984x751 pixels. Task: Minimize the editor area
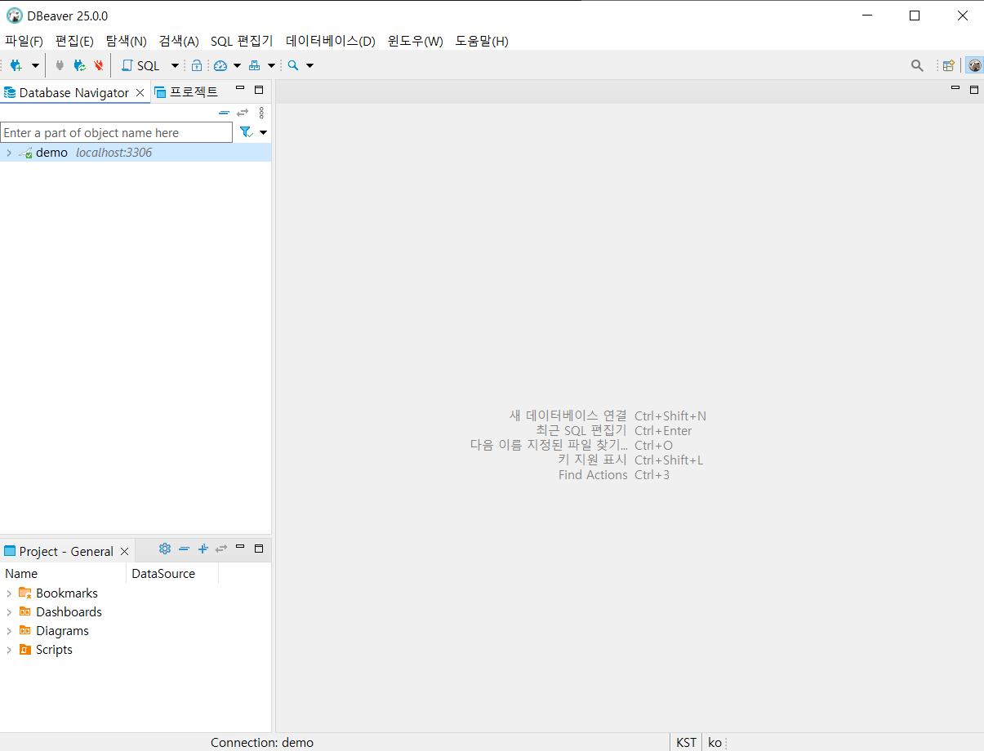pos(955,88)
